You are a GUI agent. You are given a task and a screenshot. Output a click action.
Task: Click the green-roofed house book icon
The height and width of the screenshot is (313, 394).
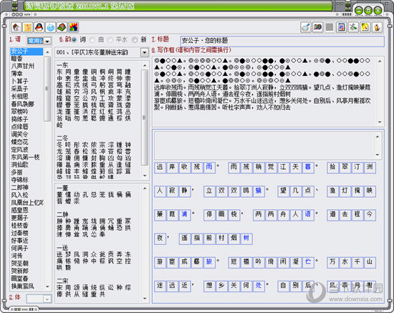[x=62, y=27]
